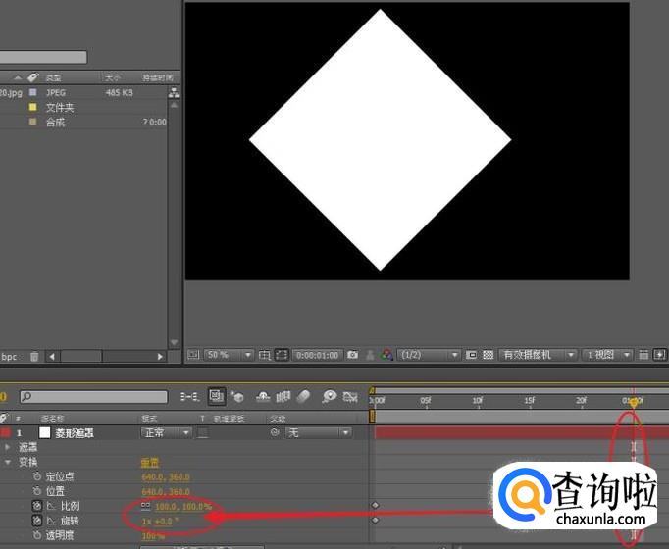669x549 pixels.
Task: Toggle the position (位置) stopwatch
Action: [x=36, y=491]
